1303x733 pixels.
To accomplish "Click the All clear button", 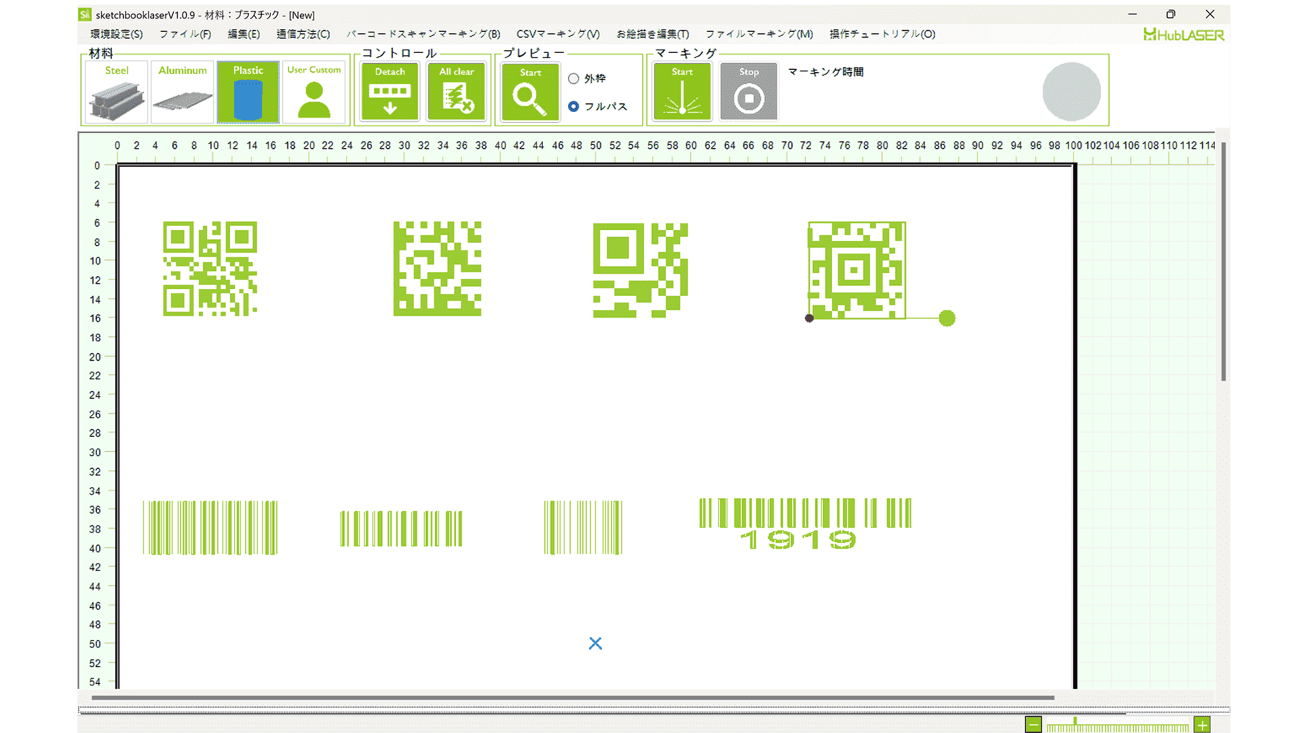I will 457,92.
